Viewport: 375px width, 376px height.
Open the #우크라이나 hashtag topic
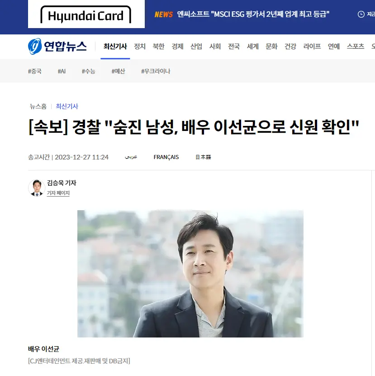pos(156,71)
